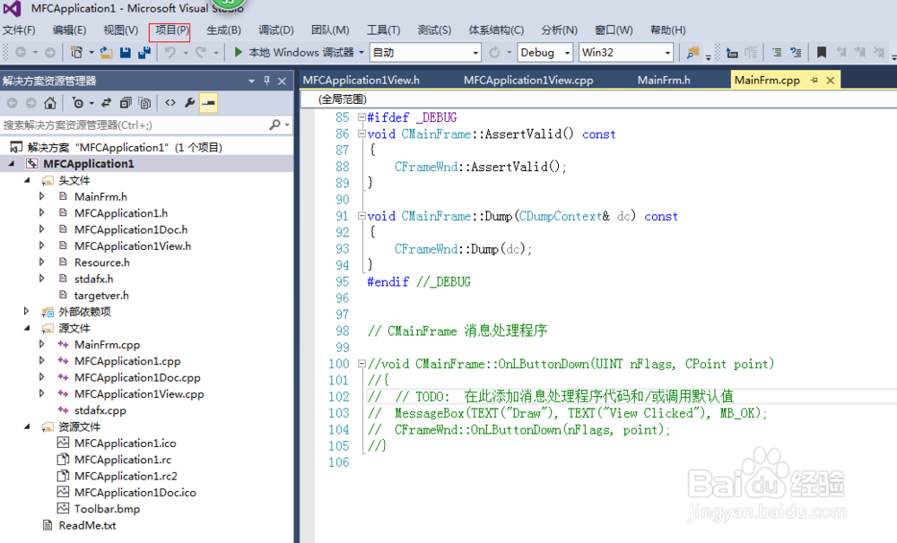Collapse the #ifdef _DEBUG code block
897x543 pixels.
coord(361,117)
